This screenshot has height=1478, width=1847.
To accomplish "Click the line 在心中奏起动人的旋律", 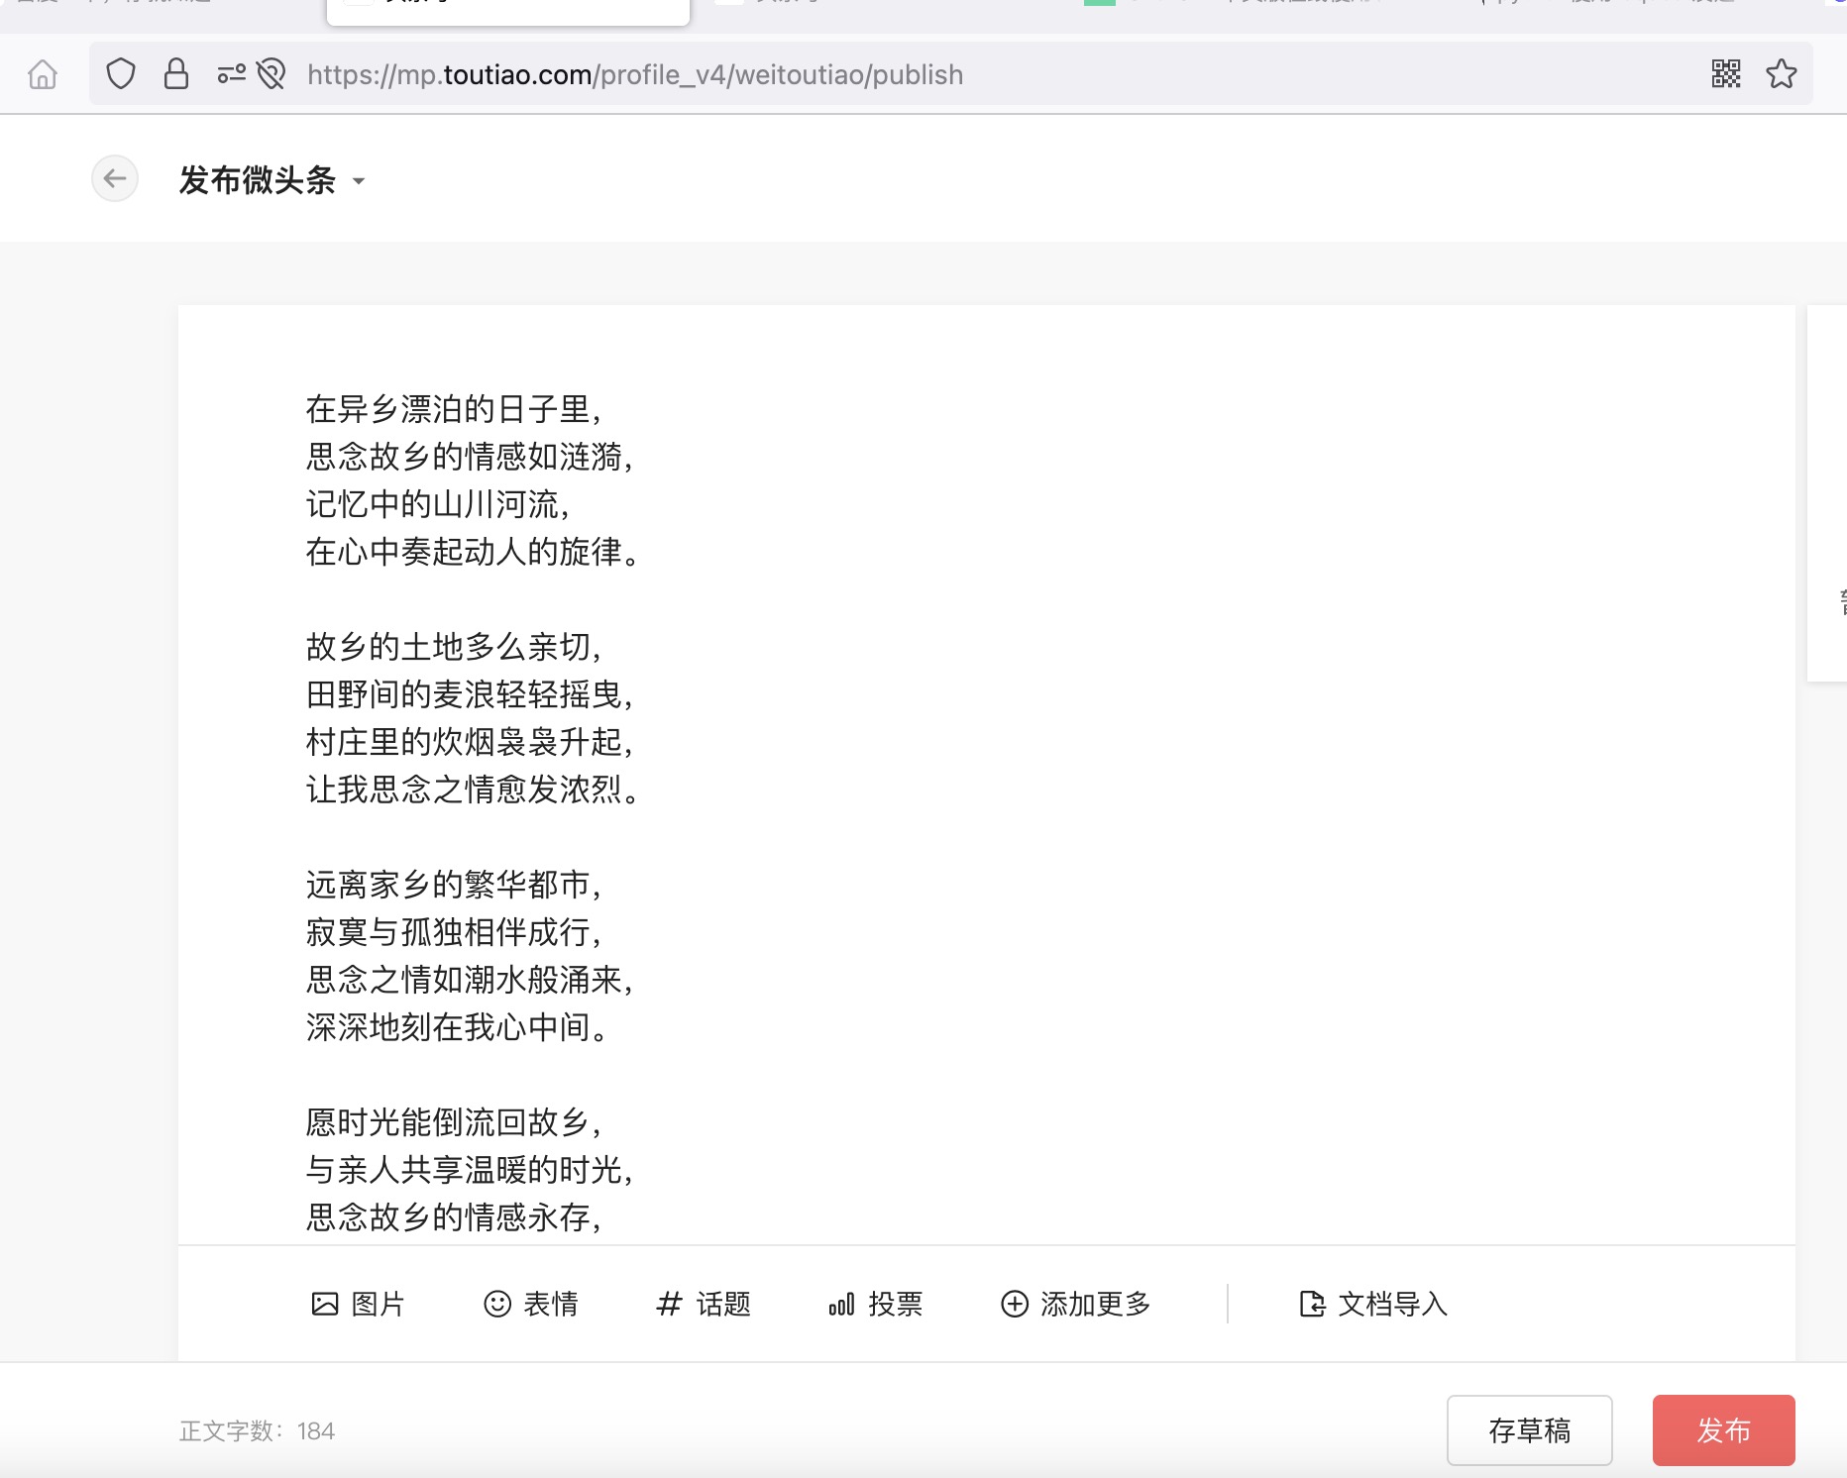I will (474, 552).
